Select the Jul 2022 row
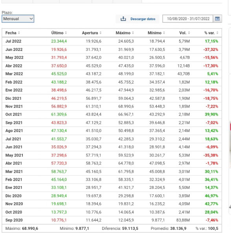Screen dimensions: 231x233 point(112,41)
